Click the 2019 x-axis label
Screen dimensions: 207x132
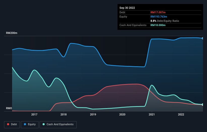pyautogui.click(x=93, y=114)
